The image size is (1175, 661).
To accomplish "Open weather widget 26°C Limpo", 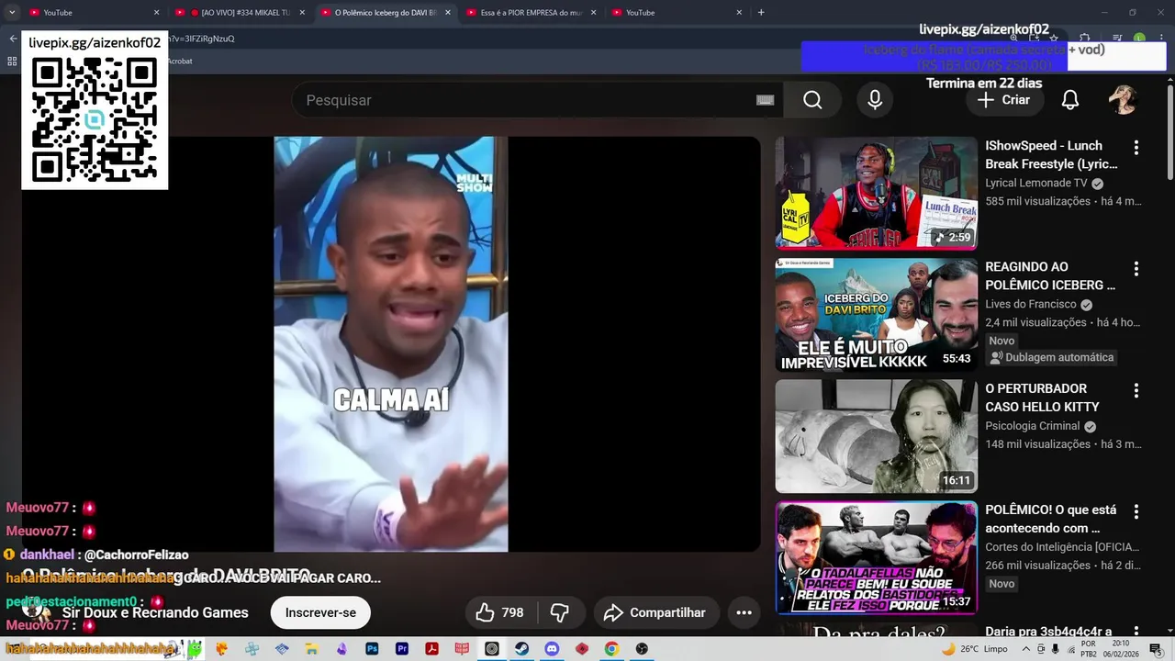I will 974,648.
